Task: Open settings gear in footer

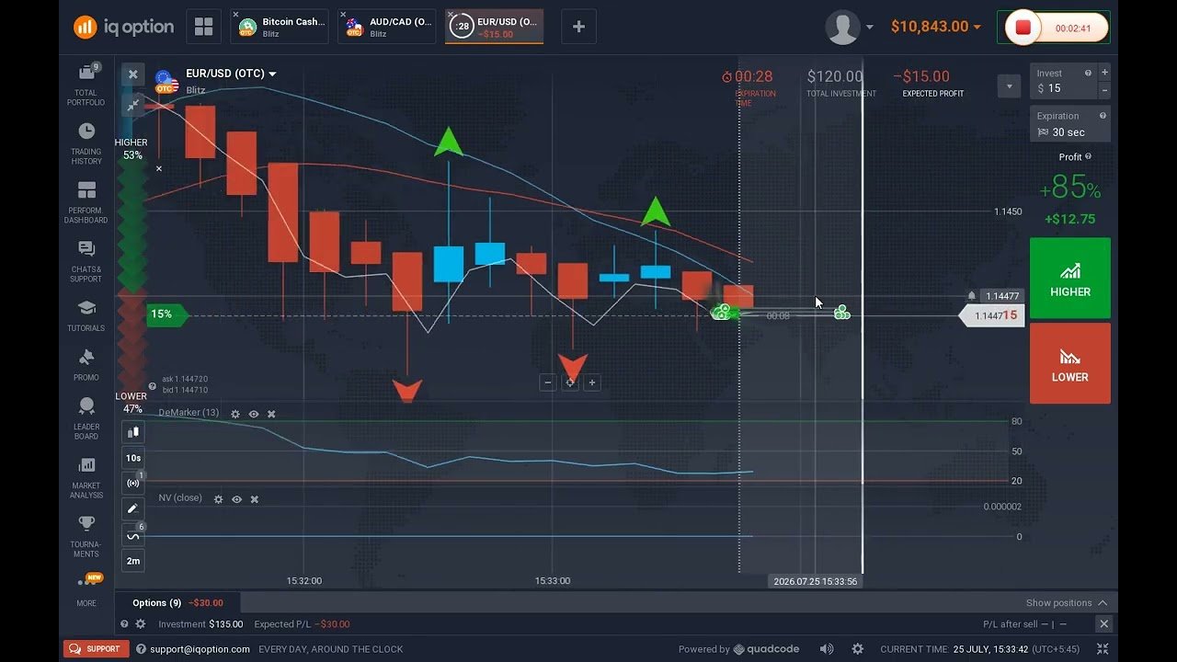Action: [x=858, y=649]
